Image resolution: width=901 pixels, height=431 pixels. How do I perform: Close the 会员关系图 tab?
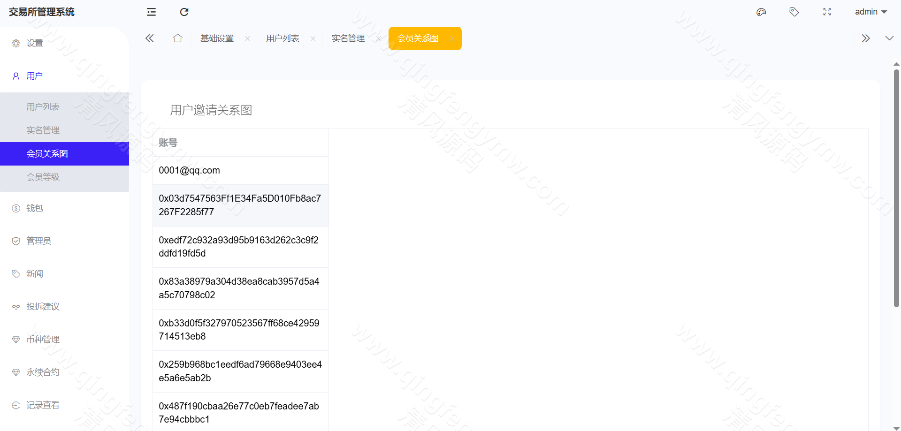click(452, 38)
